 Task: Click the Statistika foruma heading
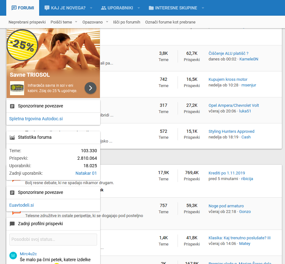[35, 137]
